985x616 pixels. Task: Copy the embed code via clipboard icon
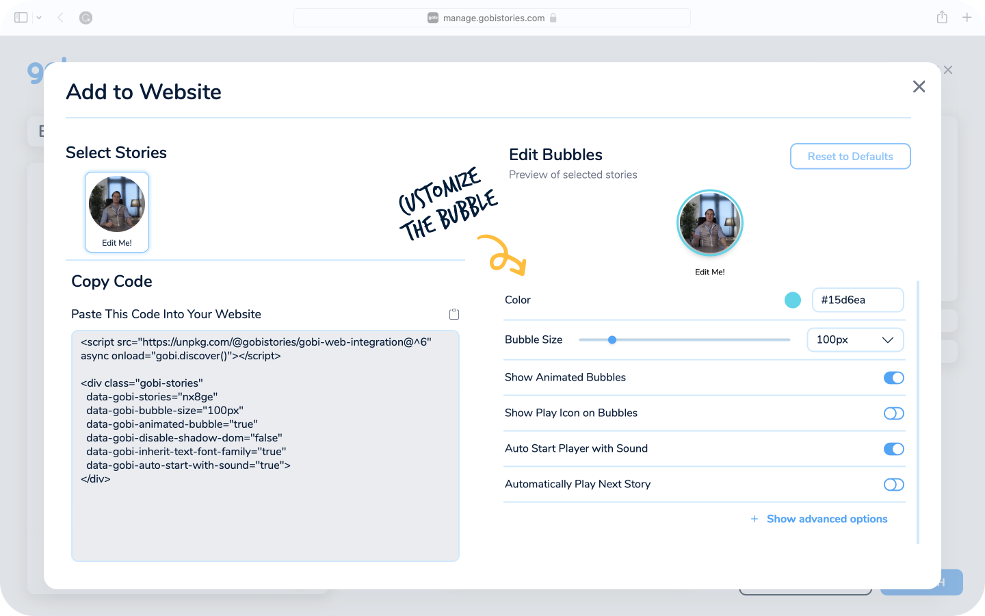[454, 314]
